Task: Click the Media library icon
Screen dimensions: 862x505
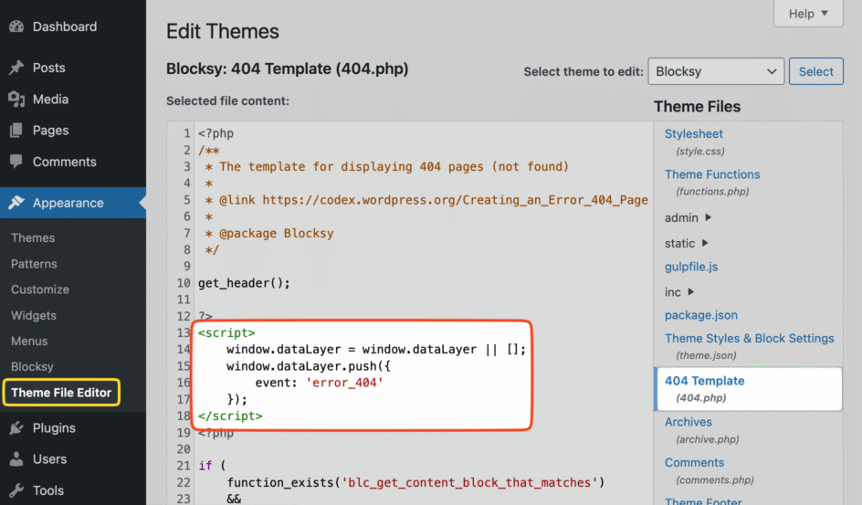Action: click(x=16, y=99)
